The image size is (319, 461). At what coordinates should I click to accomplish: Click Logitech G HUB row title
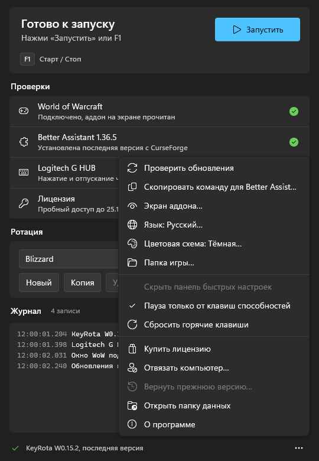(x=67, y=168)
